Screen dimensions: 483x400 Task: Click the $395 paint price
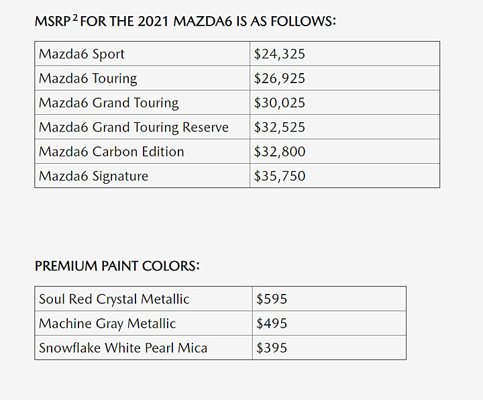tap(272, 348)
